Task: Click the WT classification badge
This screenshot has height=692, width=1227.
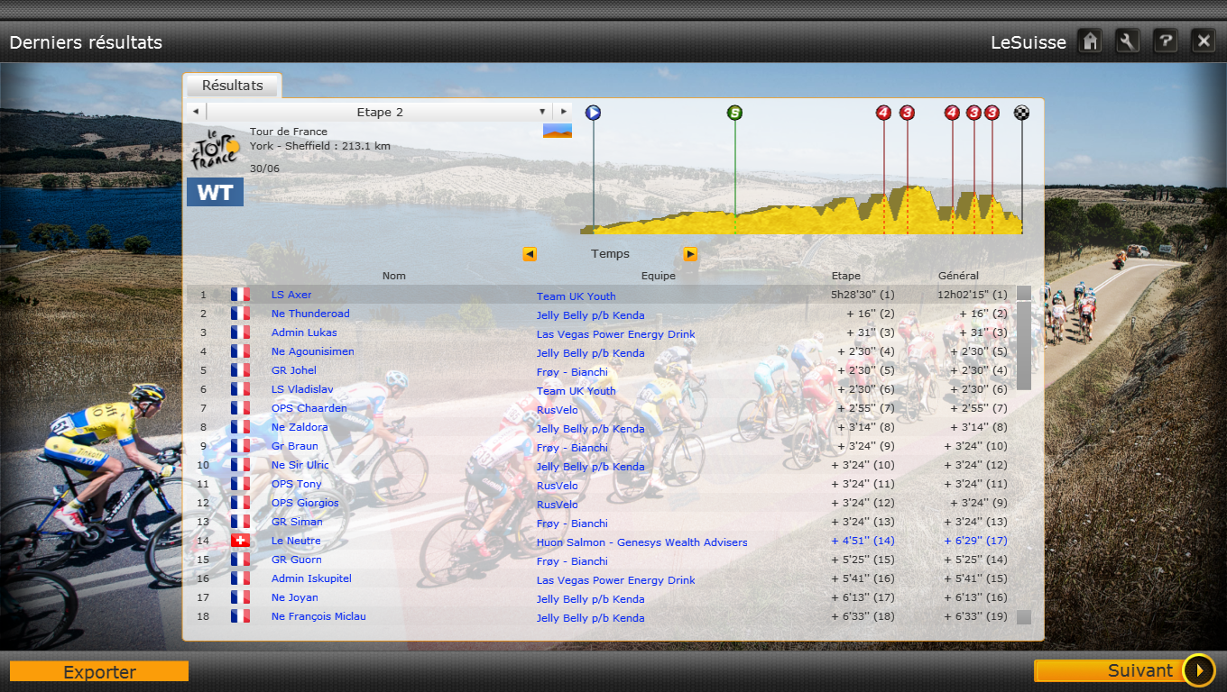Action: (x=215, y=192)
